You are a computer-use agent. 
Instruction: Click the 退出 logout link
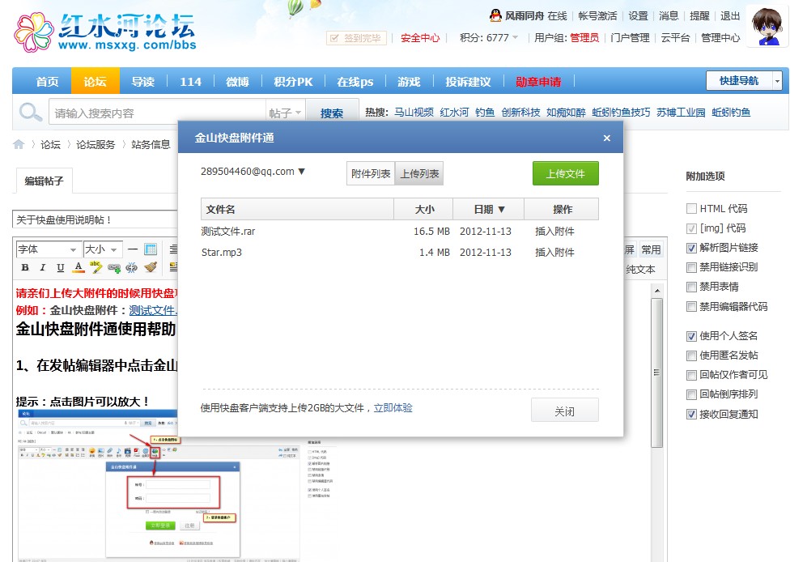pos(730,16)
